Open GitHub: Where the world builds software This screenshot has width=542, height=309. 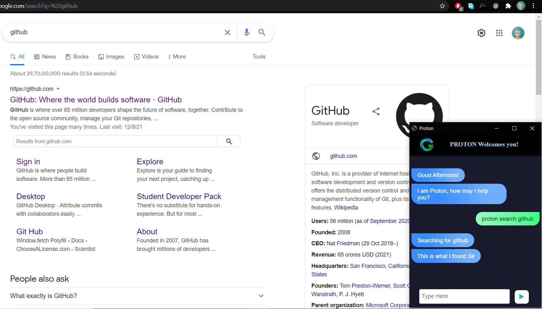(96, 100)
